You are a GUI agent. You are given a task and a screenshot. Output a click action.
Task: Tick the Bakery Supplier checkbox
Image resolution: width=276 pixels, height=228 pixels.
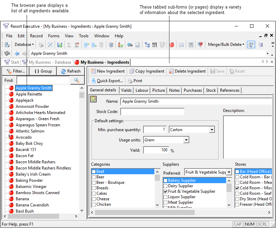(165, 180)
